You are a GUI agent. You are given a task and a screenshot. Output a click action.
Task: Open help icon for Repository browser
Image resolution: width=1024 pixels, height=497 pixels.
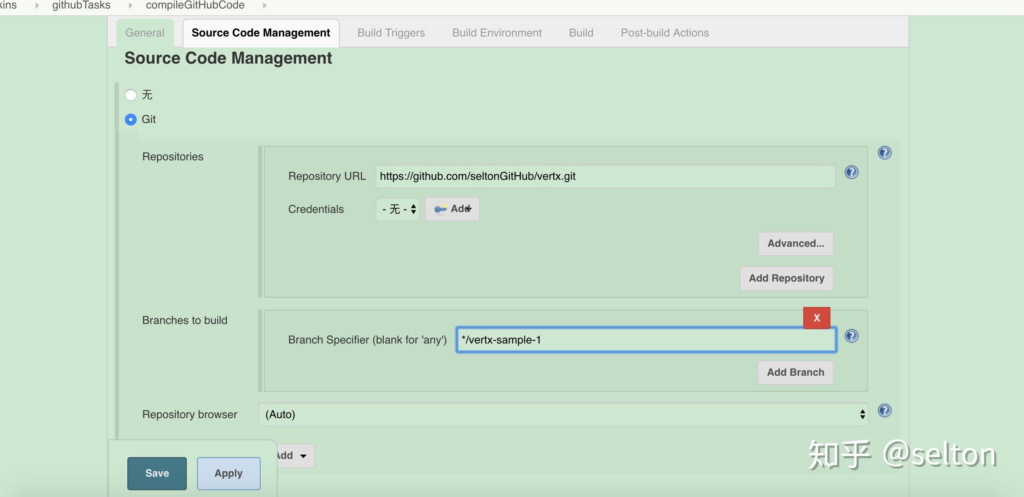coord(884,410)
